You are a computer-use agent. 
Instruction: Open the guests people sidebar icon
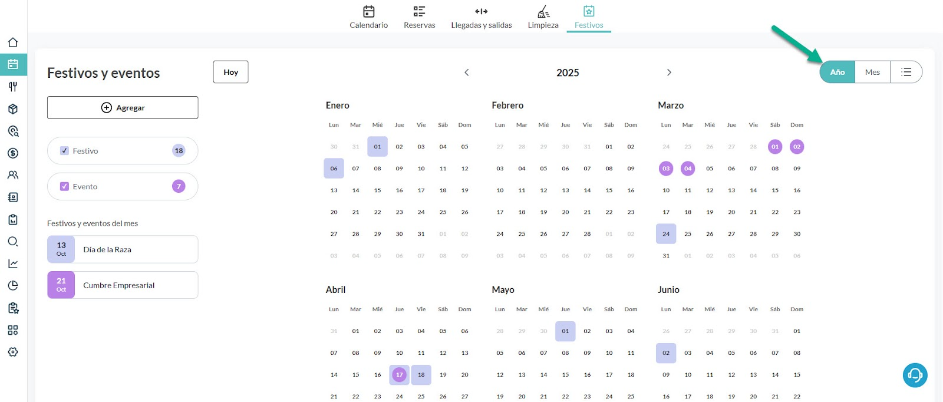(x=13, y=175)
